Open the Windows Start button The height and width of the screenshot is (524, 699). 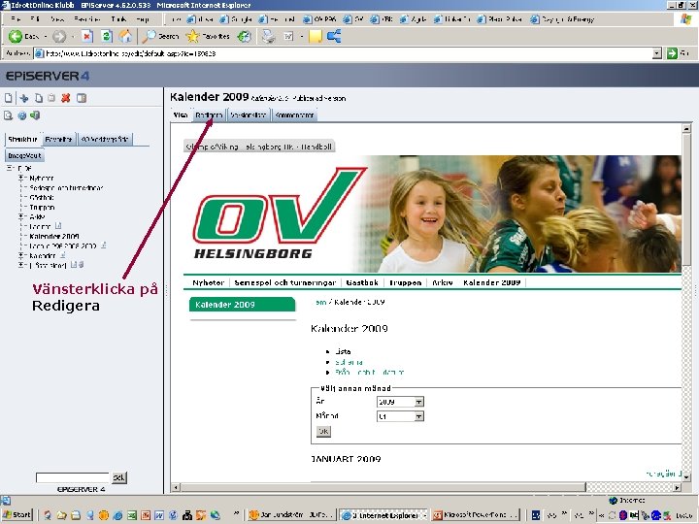coord(17,515)
